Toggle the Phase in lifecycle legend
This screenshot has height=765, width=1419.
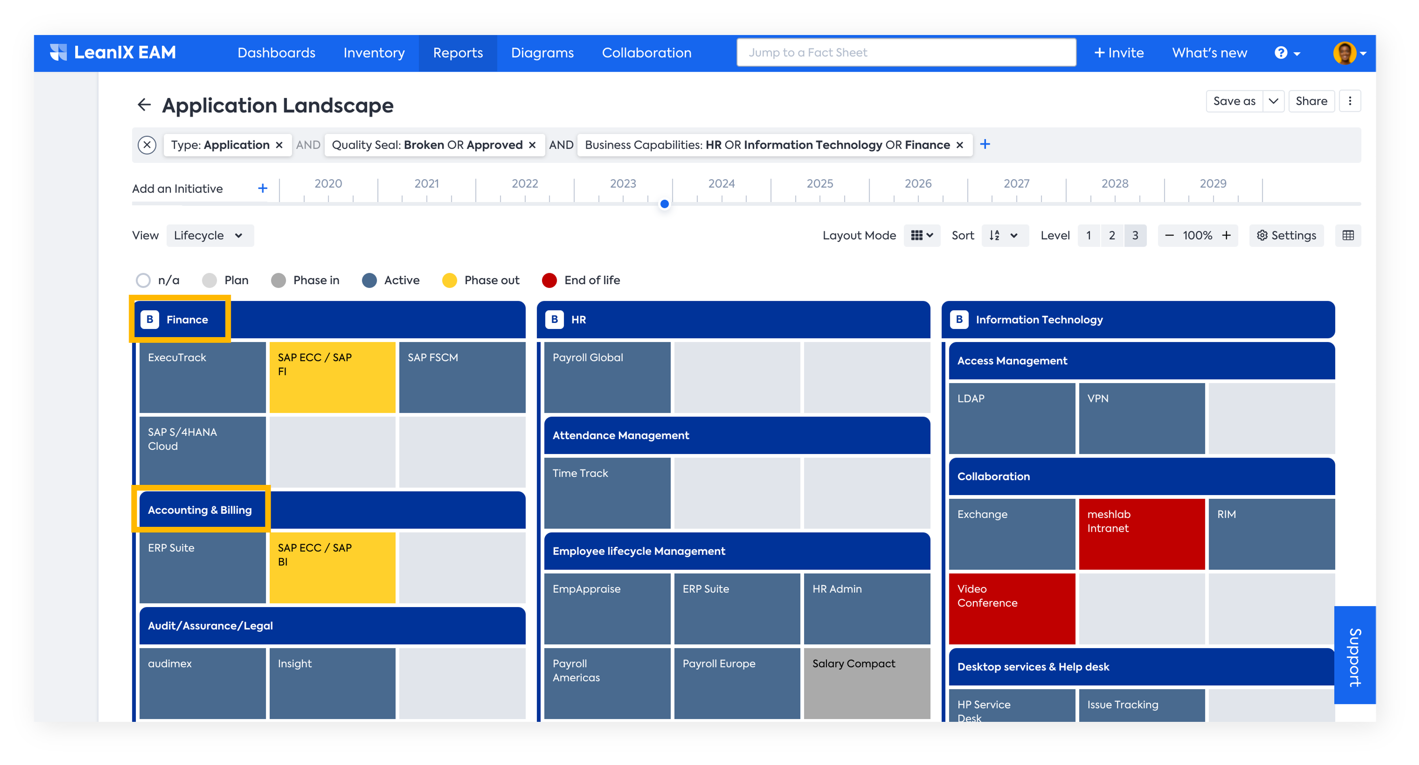pos(305,281)
